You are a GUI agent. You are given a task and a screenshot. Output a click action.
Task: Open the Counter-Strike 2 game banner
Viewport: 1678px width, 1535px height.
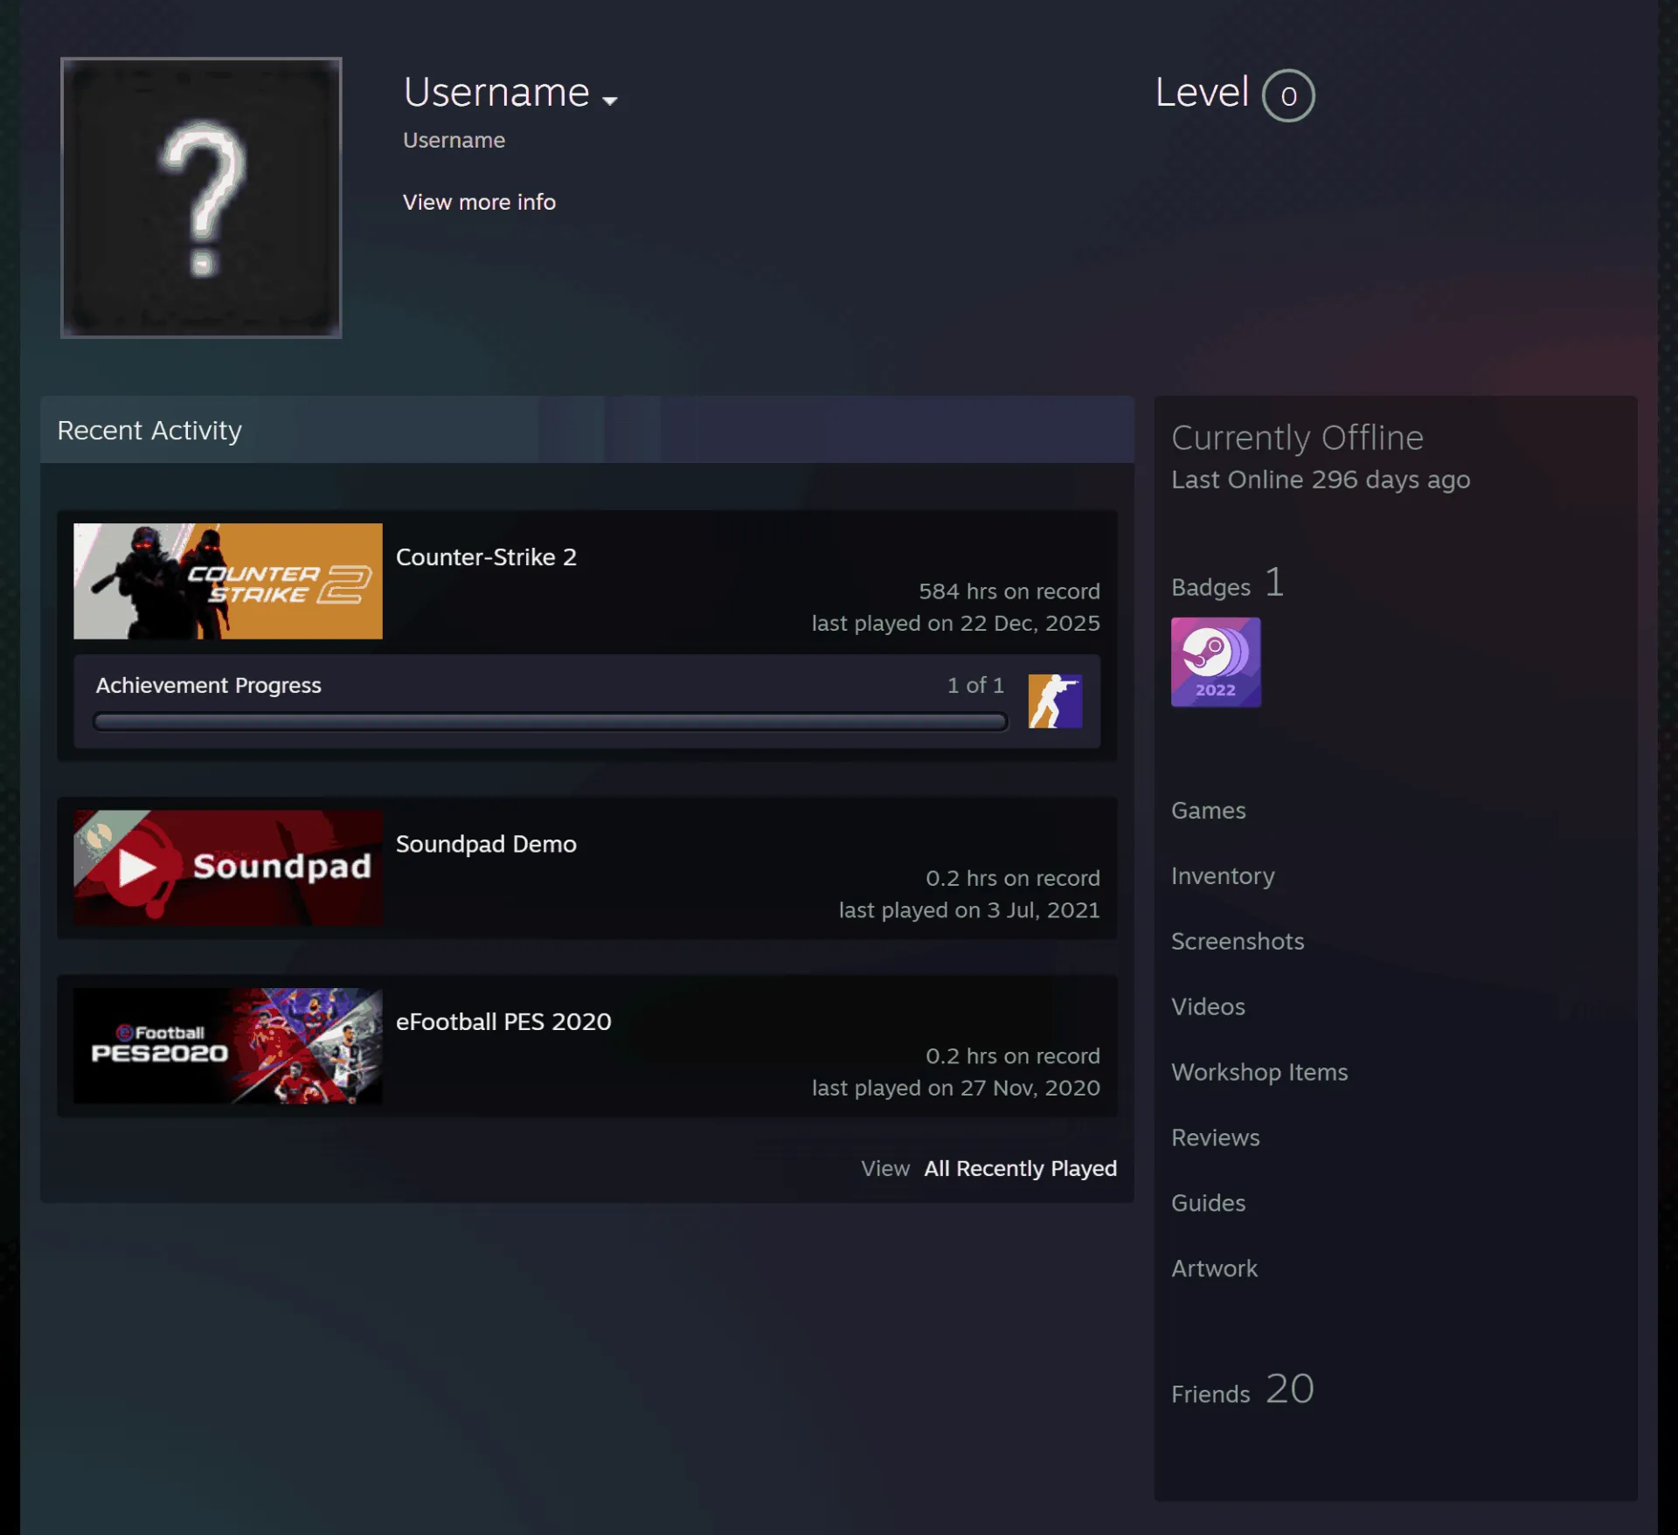coord(228,581)
